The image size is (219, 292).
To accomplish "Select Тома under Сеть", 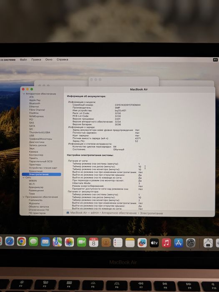I will [x=32, y=194].
